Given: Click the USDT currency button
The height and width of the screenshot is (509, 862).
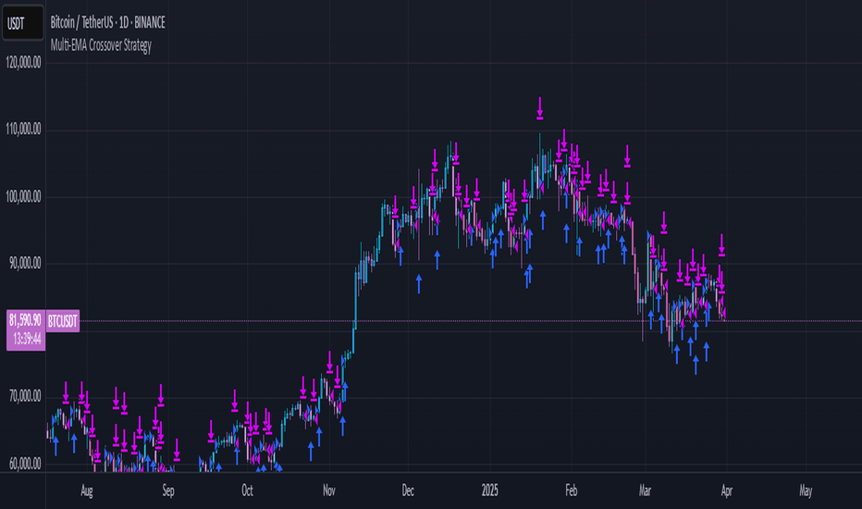Looking at the screenshot, I should (x=22, y=23).
